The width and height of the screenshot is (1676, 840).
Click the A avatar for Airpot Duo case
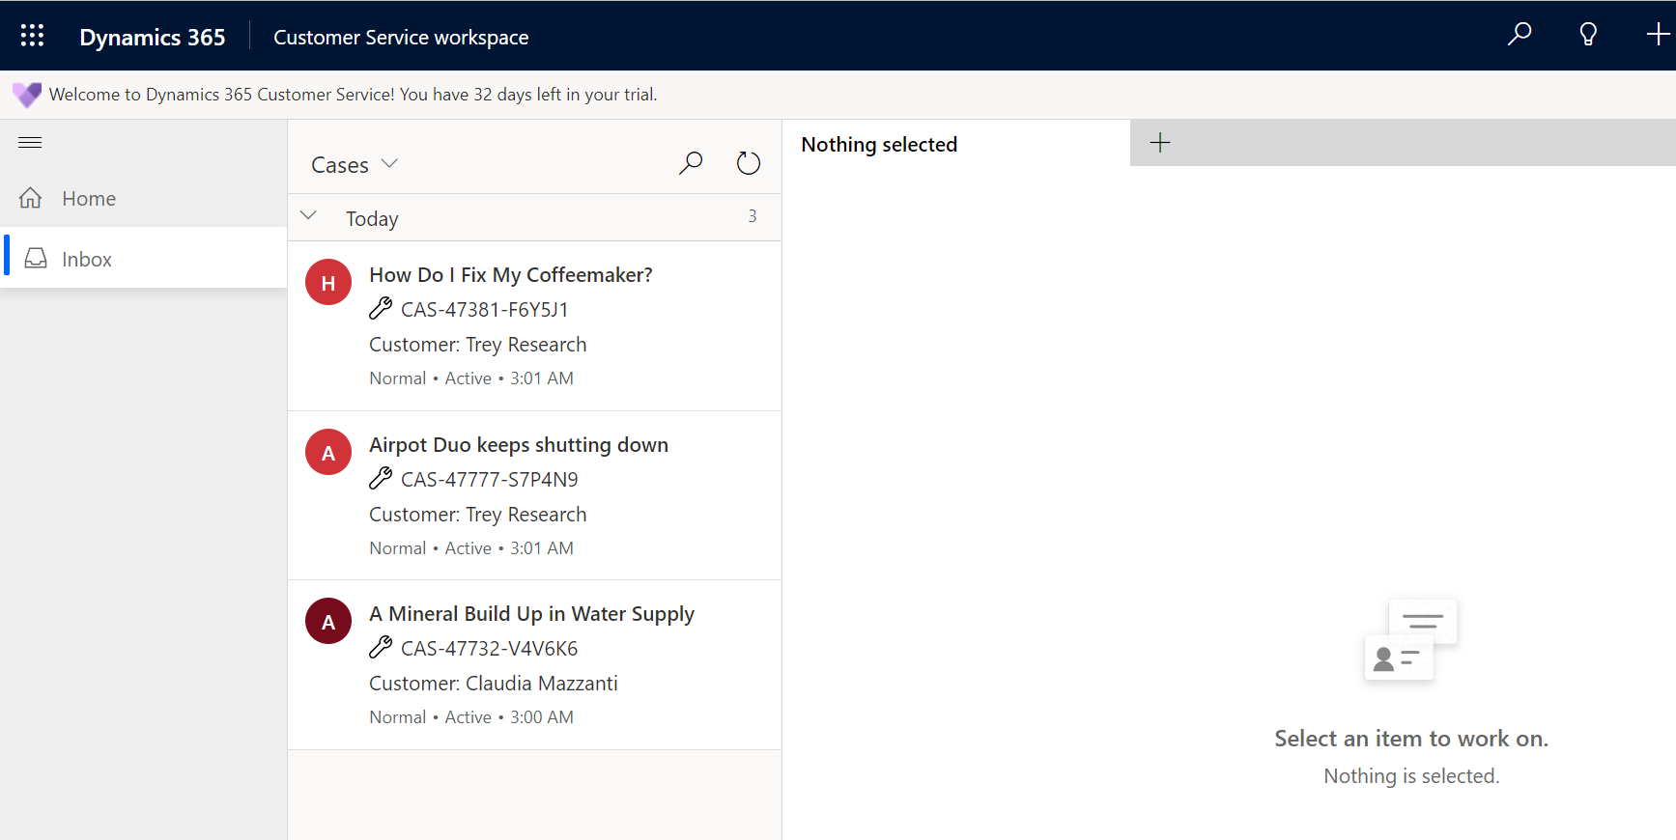tap(328, 452)
